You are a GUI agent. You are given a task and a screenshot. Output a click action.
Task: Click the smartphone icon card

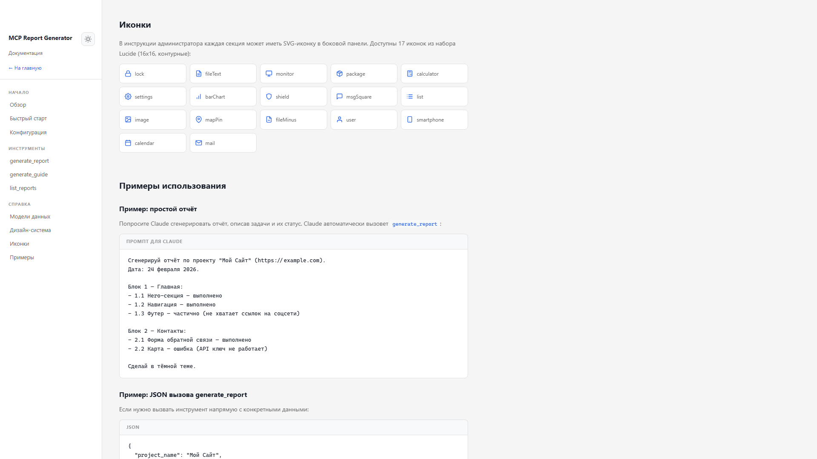[434, 120]
